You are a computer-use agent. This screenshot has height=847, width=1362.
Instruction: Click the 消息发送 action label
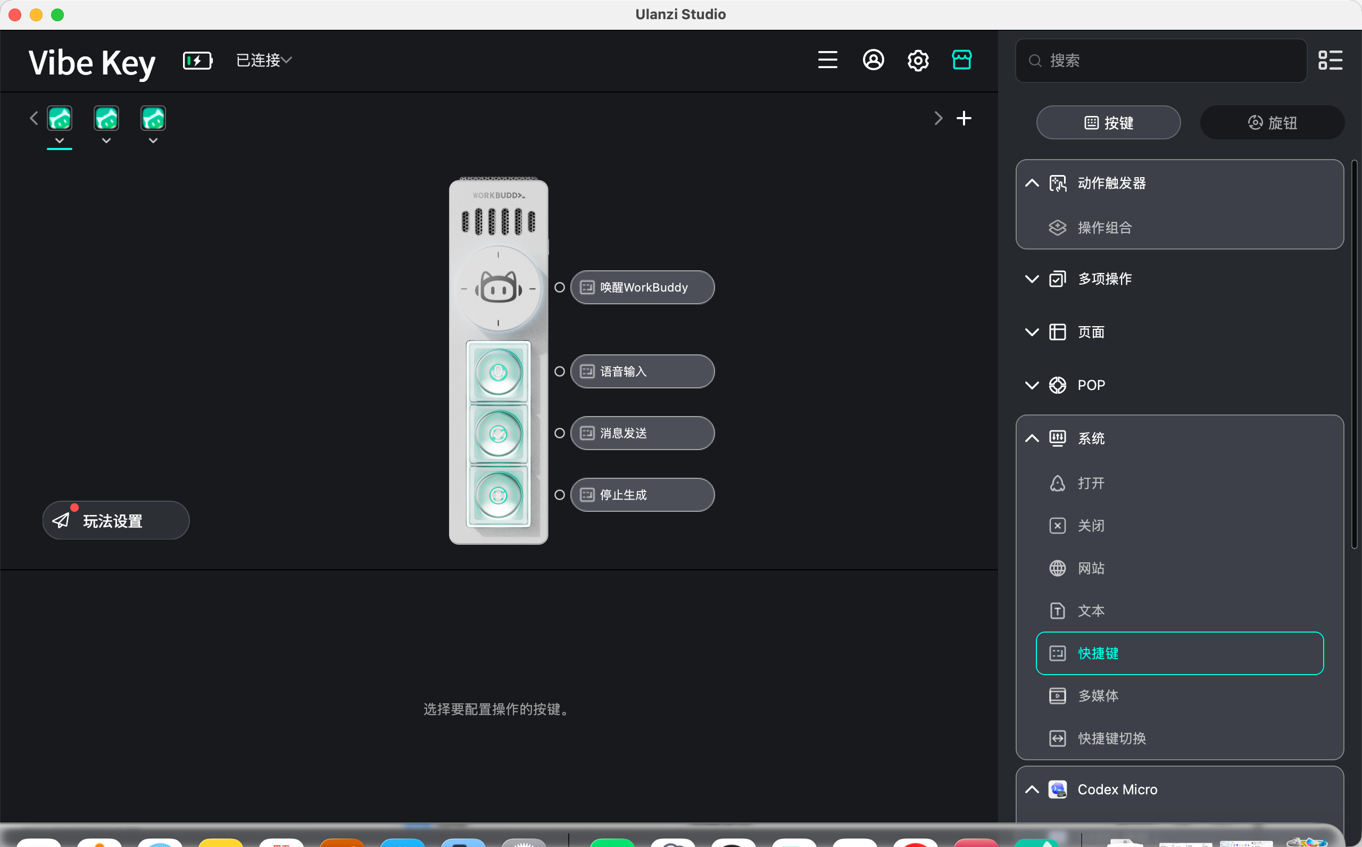coord(642,433)
